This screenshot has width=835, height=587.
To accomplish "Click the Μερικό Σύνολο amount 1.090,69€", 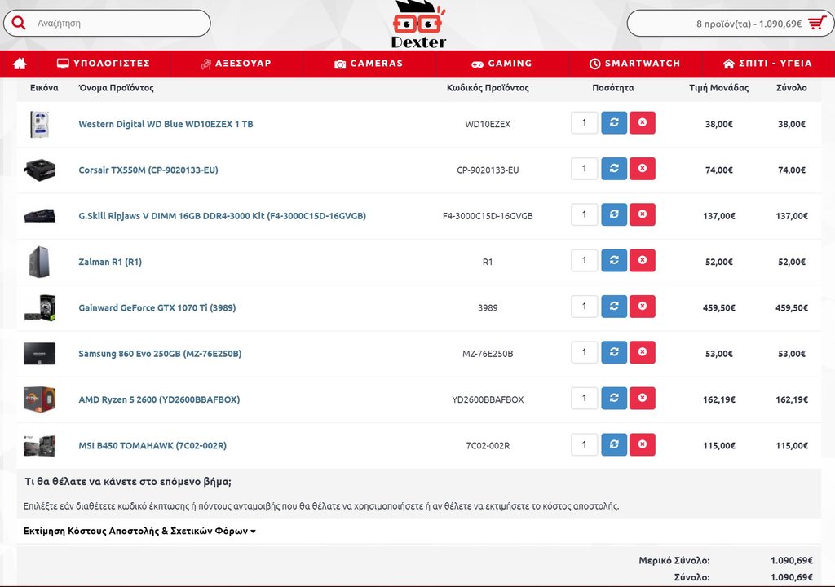I will 791,560.
